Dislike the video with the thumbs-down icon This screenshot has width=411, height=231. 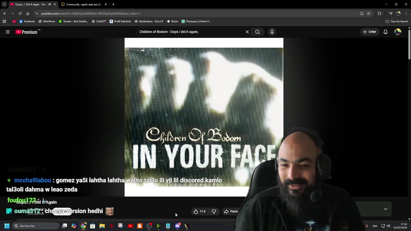pyautogui.click(x=214, y=211)
